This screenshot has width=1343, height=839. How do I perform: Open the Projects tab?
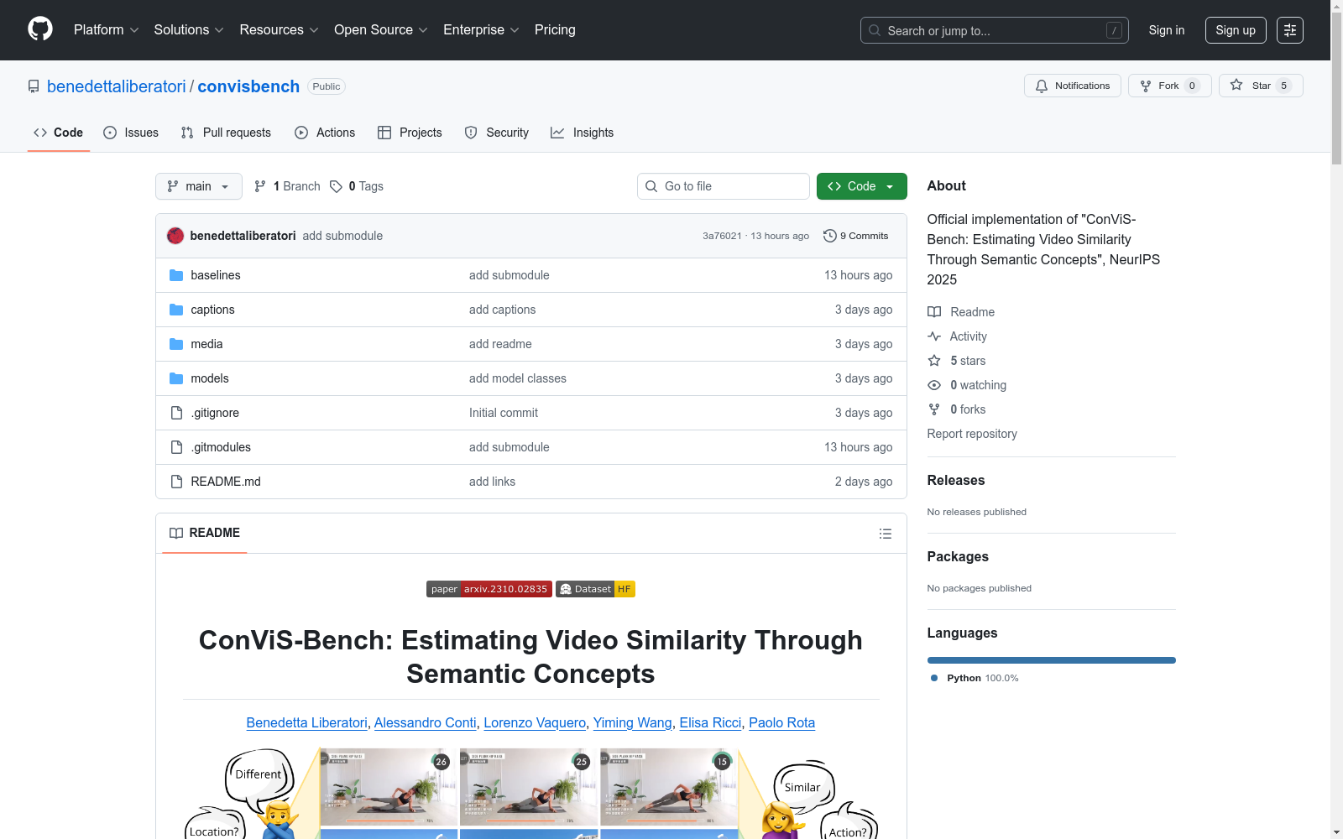pos(410,133)
